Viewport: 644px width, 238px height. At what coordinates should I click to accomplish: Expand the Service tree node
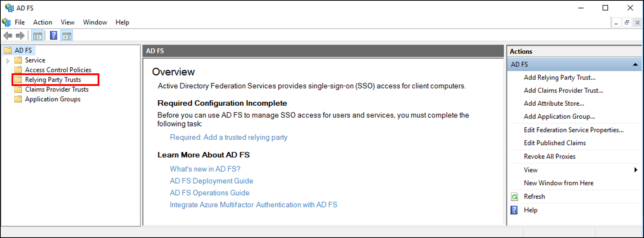8,60
